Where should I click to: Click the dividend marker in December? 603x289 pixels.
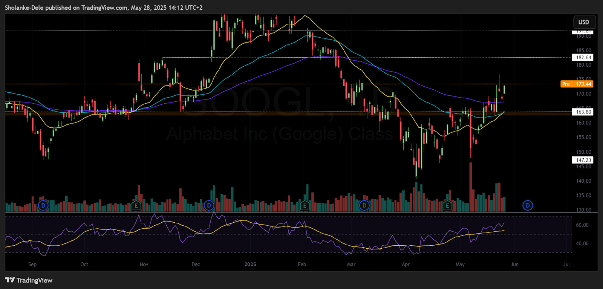209,205
